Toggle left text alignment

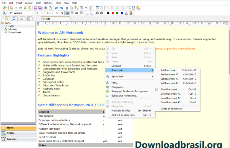point(67,13)
